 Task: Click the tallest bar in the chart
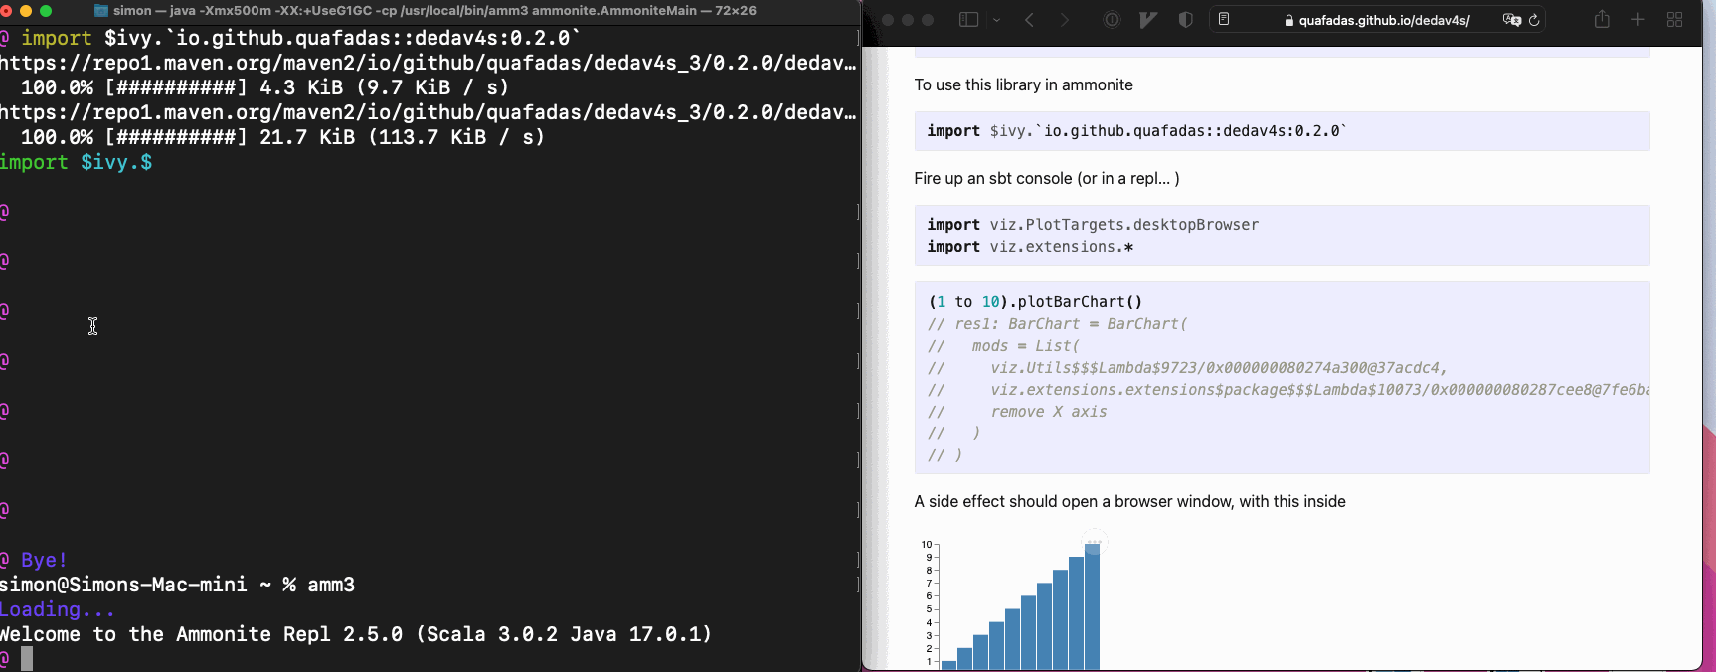[x=1092, y=606]
